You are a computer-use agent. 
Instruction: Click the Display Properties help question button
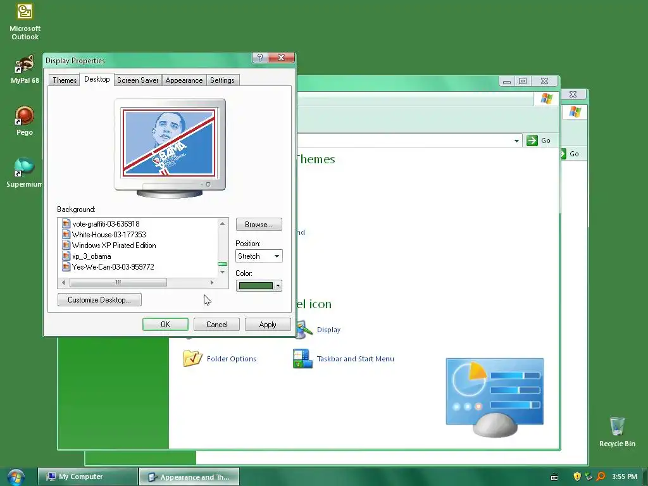point(260,58)
